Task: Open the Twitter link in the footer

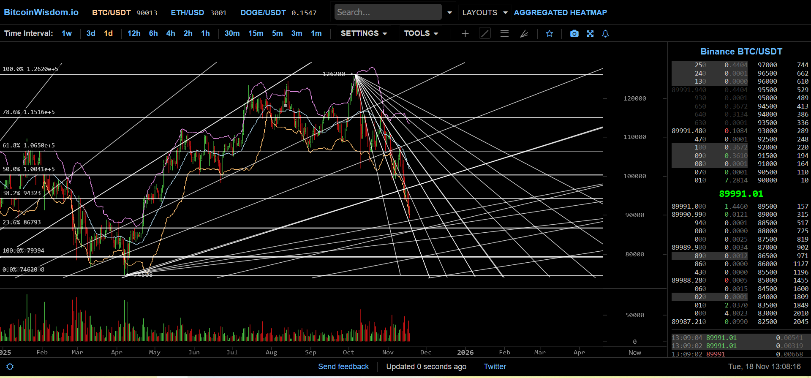Action: coord(495,367)
